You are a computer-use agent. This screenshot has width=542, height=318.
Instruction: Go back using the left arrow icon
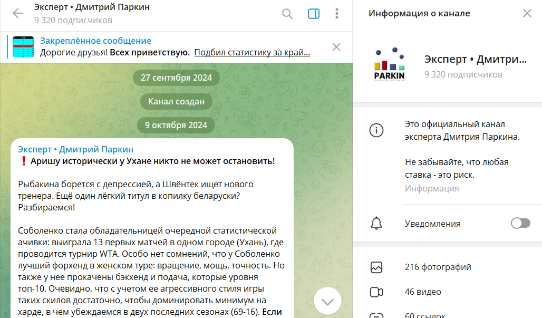[x=17, y=14]
